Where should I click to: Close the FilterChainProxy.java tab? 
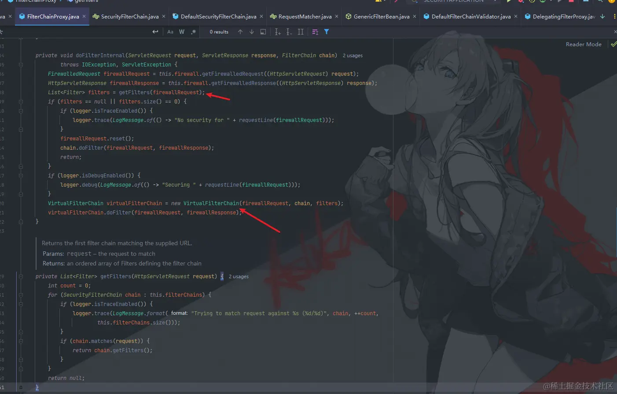pos(84,17)
